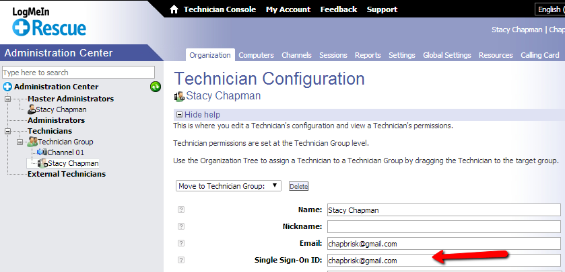Image resolution: width=565 pixels, height=272 pixels.
Task: Click the Delete button
Action: [x=299, y=186]
